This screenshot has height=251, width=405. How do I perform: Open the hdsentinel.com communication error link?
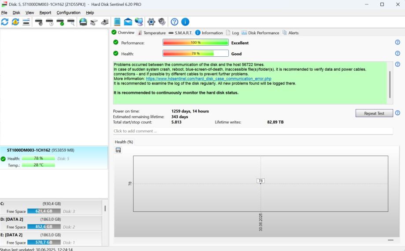coord(208,79)
